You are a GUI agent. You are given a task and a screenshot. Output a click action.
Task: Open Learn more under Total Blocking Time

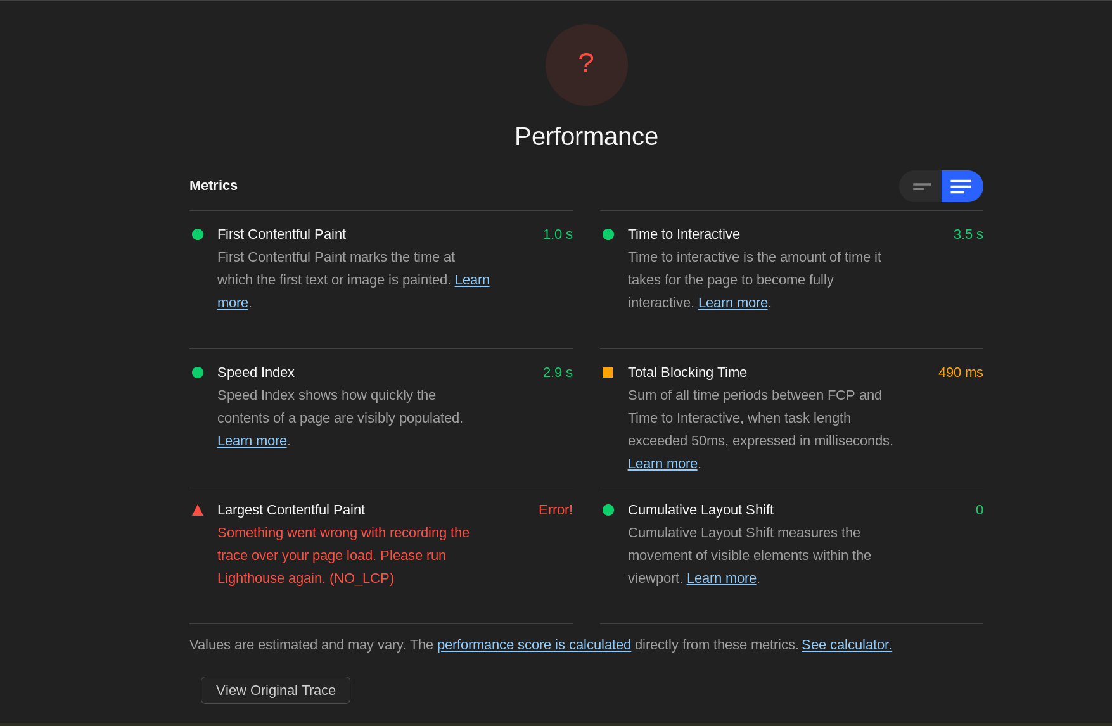click(661, 463)
